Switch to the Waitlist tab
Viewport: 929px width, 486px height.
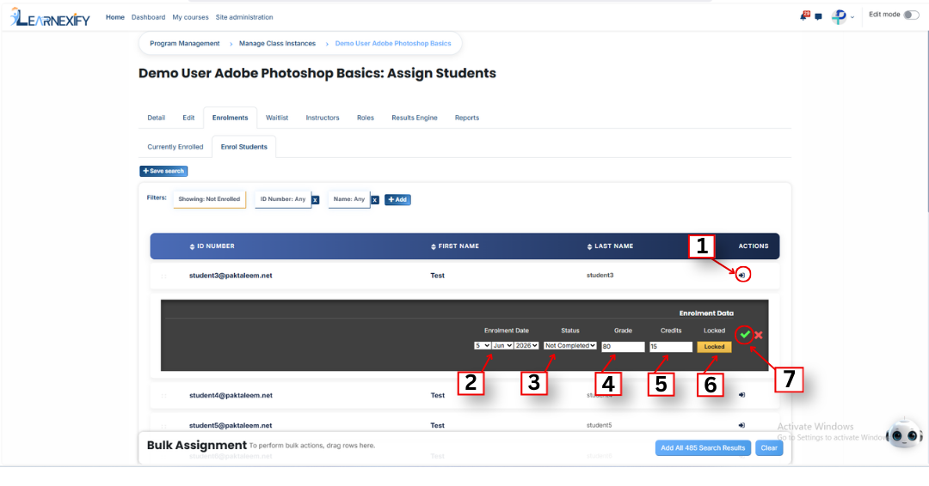(x=277, y=118)
